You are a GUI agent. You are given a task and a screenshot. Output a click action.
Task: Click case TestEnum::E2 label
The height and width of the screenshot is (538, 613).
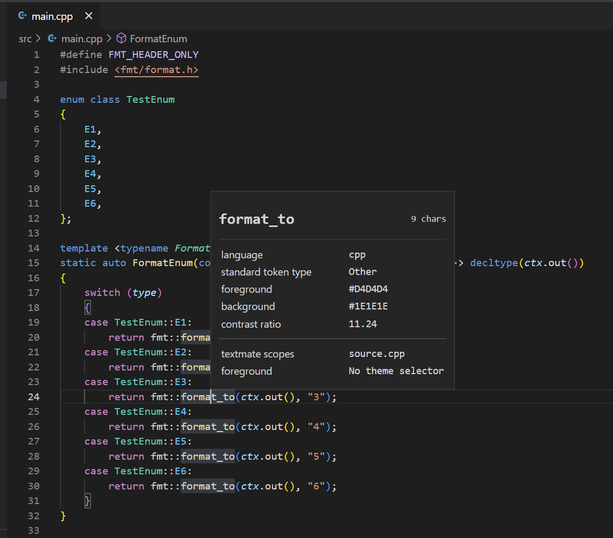click(x=138, y=352)
